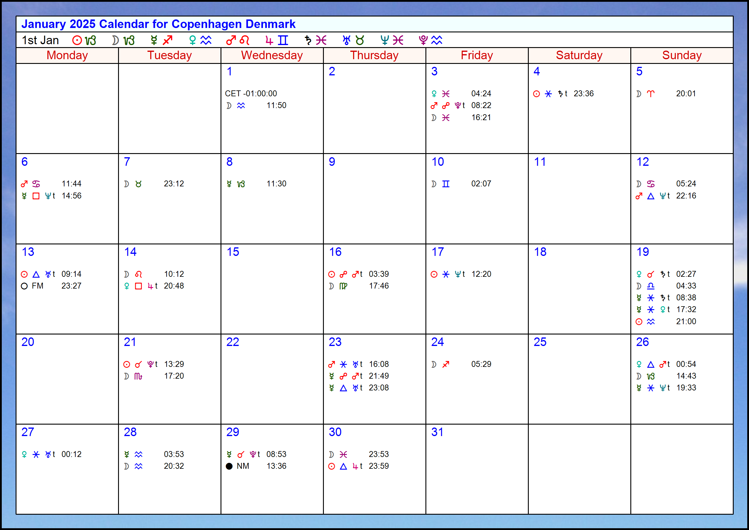749x530 pixels.
Task: Click the Moon enters Aquarius symbol on 1st
Action: 235,106
